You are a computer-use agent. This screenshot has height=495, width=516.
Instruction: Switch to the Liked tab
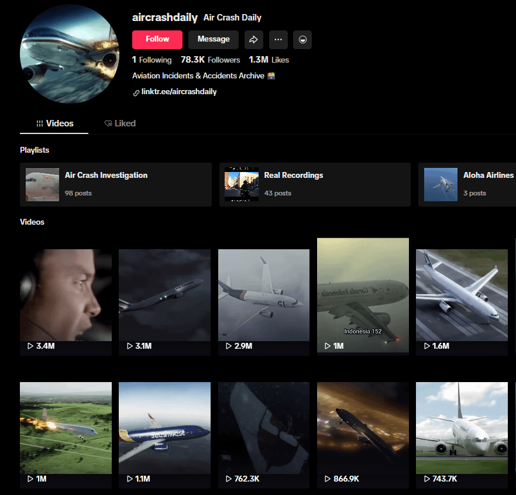click(x=120, y=123)
